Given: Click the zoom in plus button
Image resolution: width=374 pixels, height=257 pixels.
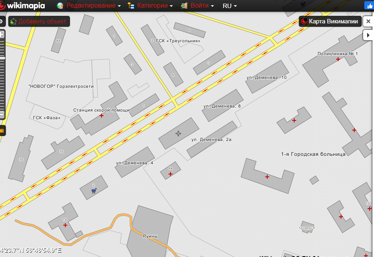Looking at the screenshot, I should click(x=2, y=35).
